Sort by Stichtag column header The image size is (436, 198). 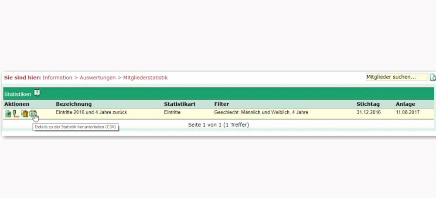pos(368,104)
